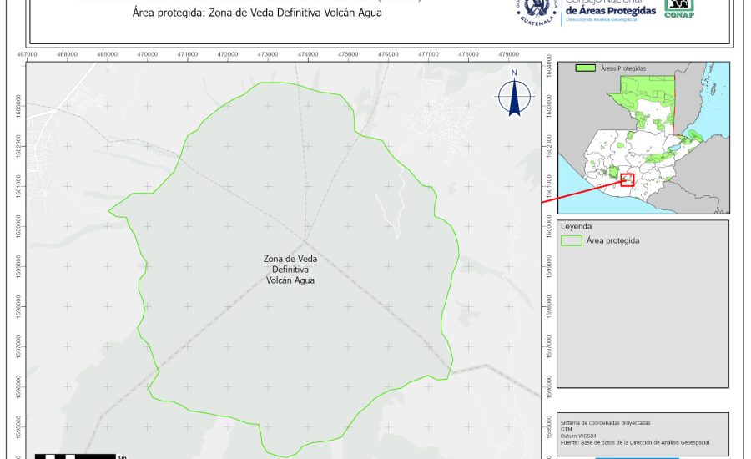Click the green 'Áreas Protegidas' inset legend swatch
This screenshot has width=751, height=459.
[585, 68]
